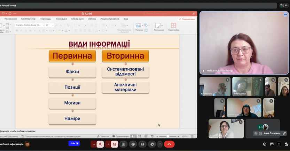Open the emoji reactions button
This screenshot has width=290, height=151.
coord(133,144)
